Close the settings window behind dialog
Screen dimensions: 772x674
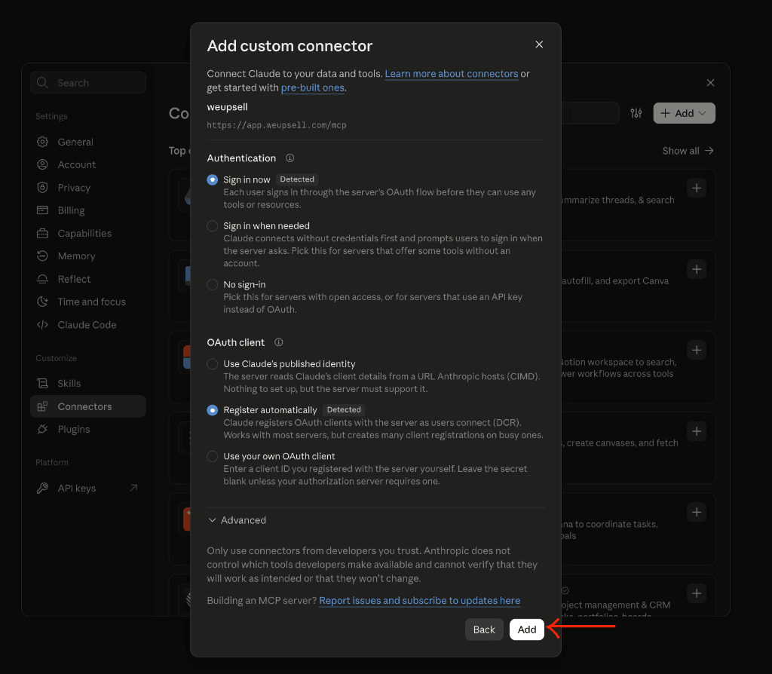[x=710, y=83]
